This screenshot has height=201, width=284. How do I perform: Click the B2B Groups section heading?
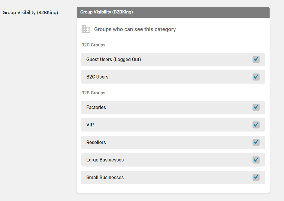(x=93, y=93)
